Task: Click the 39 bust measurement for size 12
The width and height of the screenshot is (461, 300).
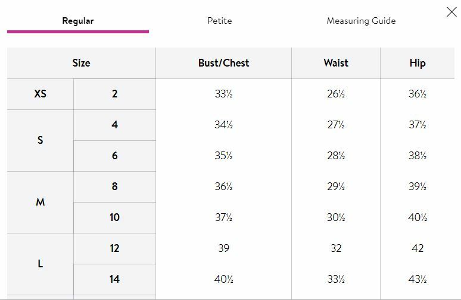Action: click(224, 248)
